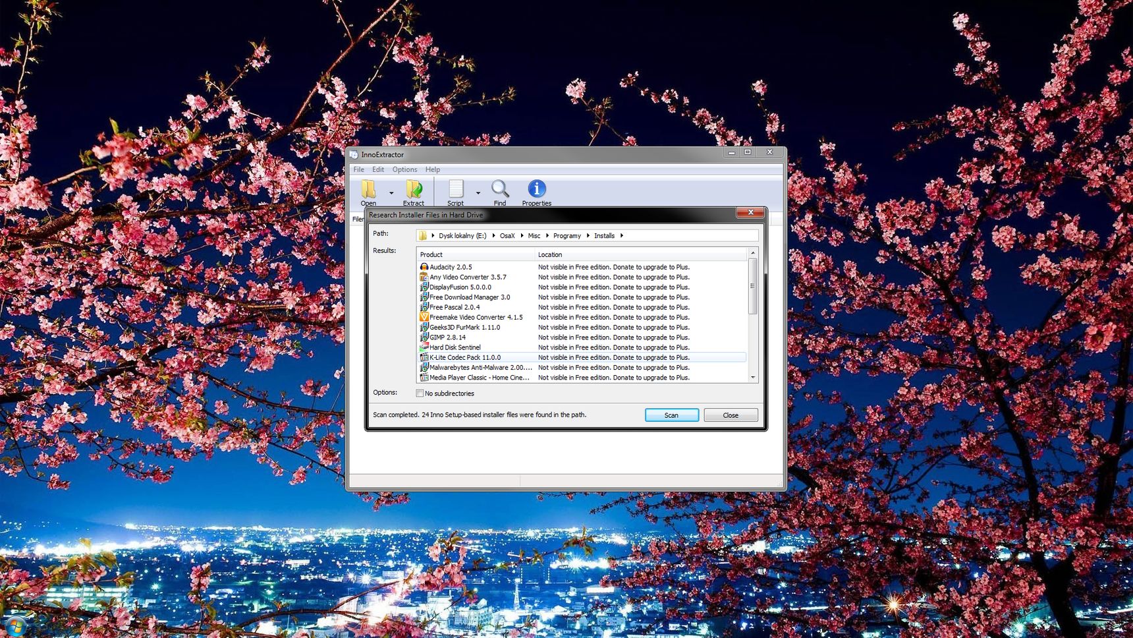Select the Geeks3D FurMark 1.11.0 text
This screenshot has height=638, width=1133.
tap(464, 327)
